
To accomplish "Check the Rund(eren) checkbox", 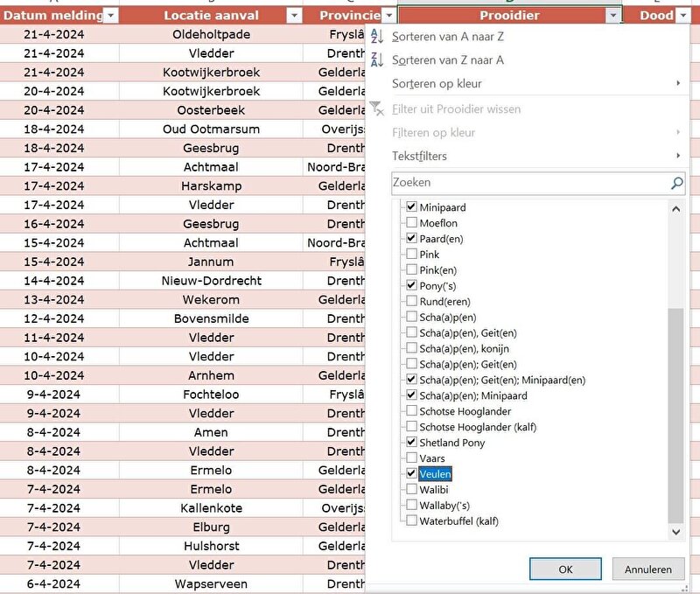I will click(411, 301).
